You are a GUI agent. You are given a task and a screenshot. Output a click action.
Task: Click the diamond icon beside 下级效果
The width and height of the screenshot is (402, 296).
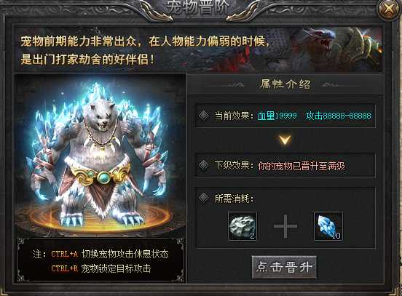204,165
